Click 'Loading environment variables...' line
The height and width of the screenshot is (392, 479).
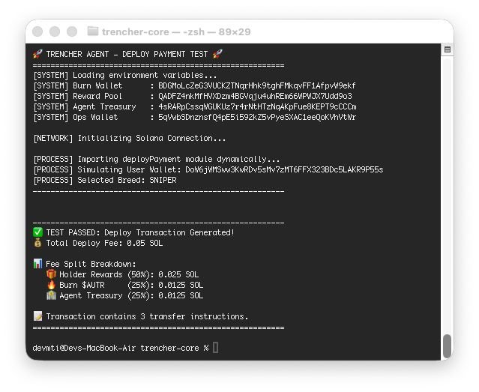coord(125,75)
